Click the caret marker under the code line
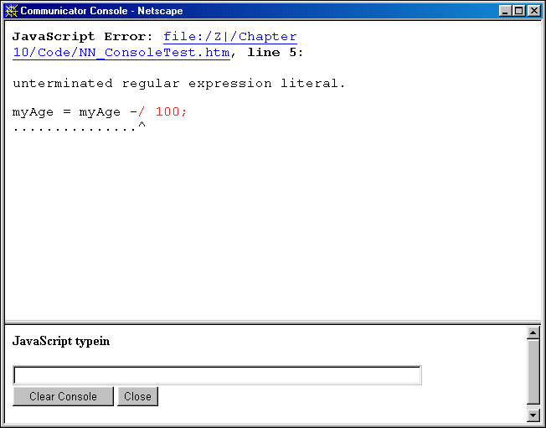The width and height of the screenshot is (546, 428). coord(142,127)
